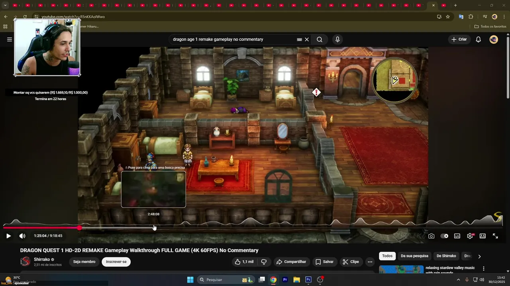
Task: Run search with the magnifier button
Action: tap(320, 39)
